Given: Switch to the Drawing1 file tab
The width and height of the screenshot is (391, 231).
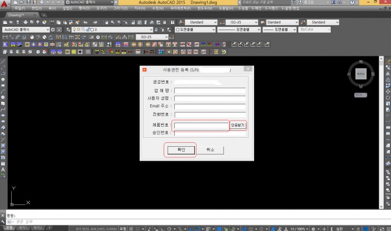Looking at the screenshot, I should [16, 15].
